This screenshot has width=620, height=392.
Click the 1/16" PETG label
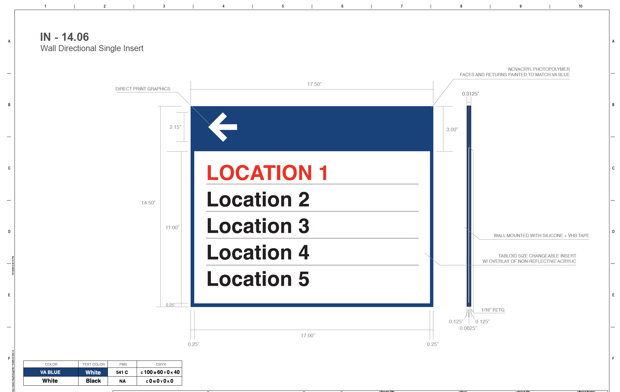pyautogui.click(x=493, y=310)
